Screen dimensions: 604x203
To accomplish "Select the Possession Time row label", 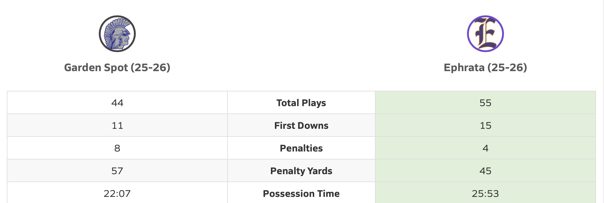I will 301,193.
